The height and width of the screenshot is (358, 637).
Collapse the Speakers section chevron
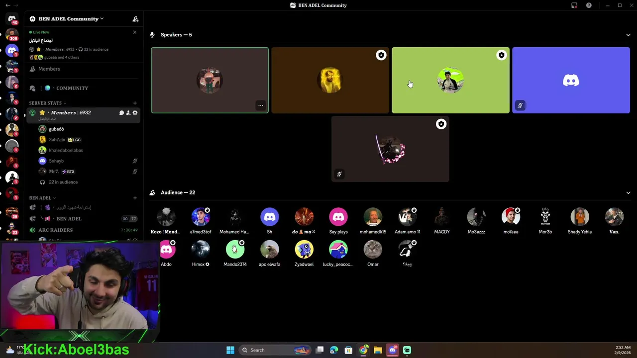[x=628, y=35]
